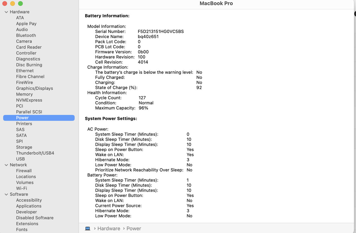This screenshot has height=233, width=356.
Task: Click Prioritize Network Reachability Over Sleep label
Action: click(x=139, y=170)
